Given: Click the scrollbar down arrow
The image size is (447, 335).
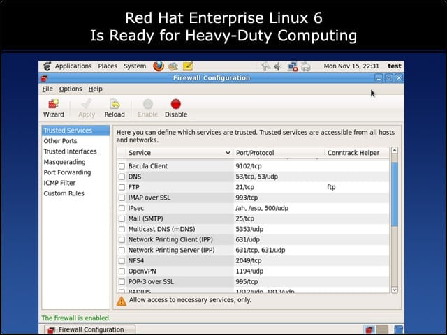Looking at the screenshot, I should (395, 290).
